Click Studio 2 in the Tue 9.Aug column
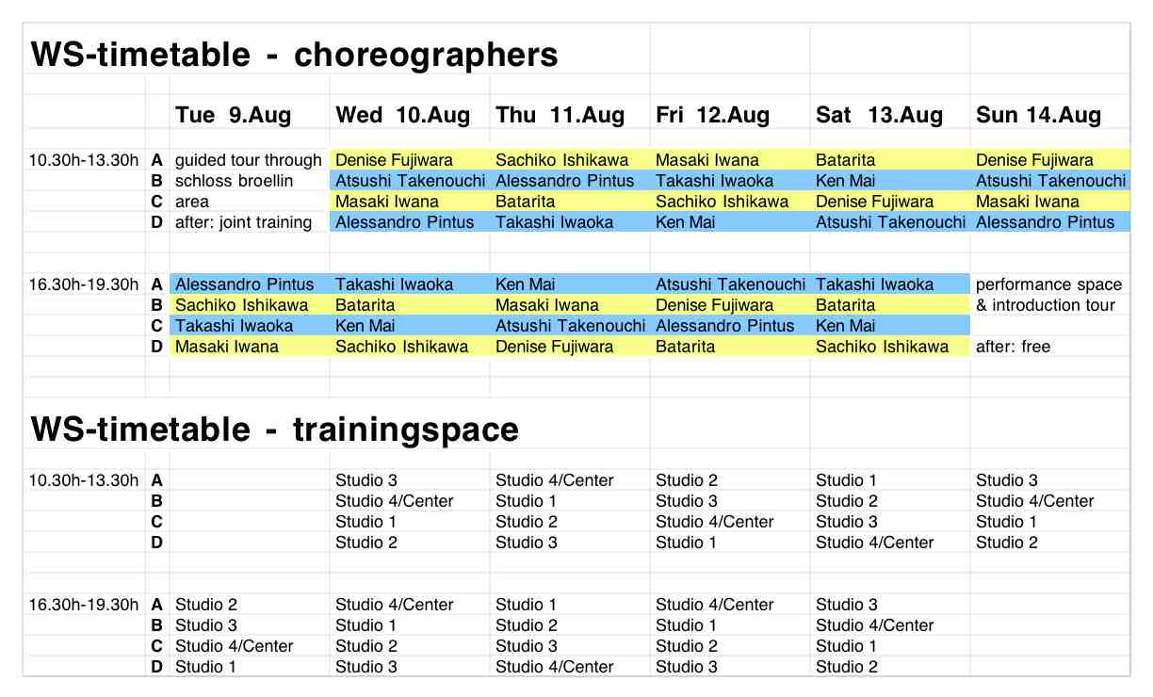Screen dimensions: 1153x697 (x=206, y=605)
